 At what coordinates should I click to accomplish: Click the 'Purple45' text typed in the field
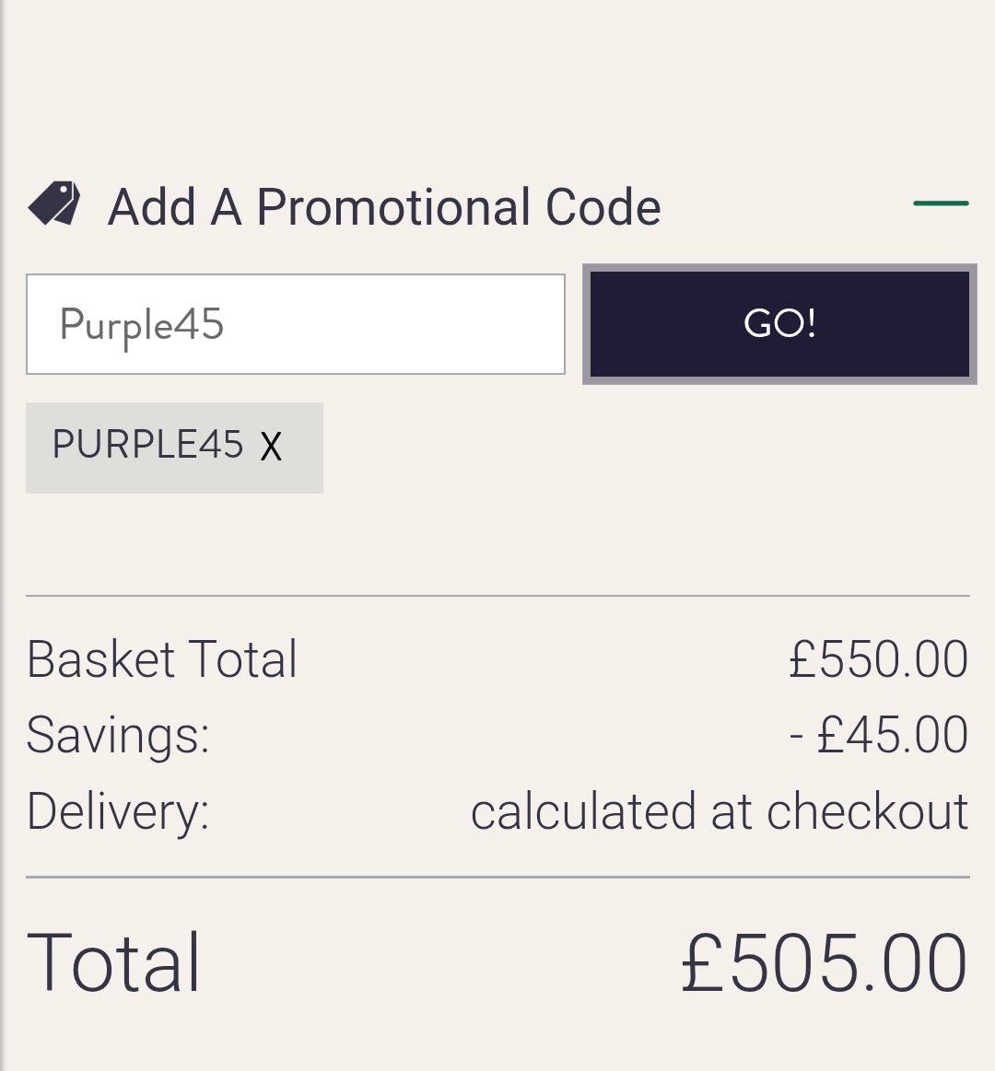pos(142,325)
